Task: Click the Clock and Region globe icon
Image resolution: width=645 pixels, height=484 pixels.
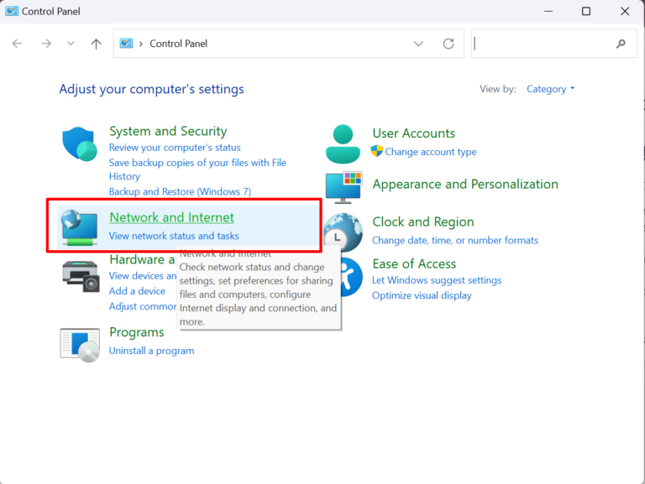Action: click(343, 232)
